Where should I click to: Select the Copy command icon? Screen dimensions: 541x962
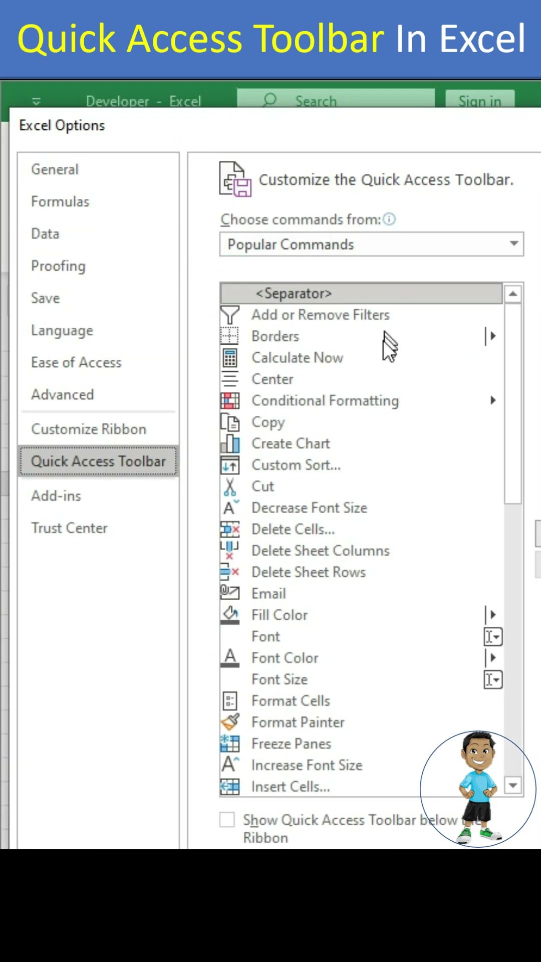(230, 422)
